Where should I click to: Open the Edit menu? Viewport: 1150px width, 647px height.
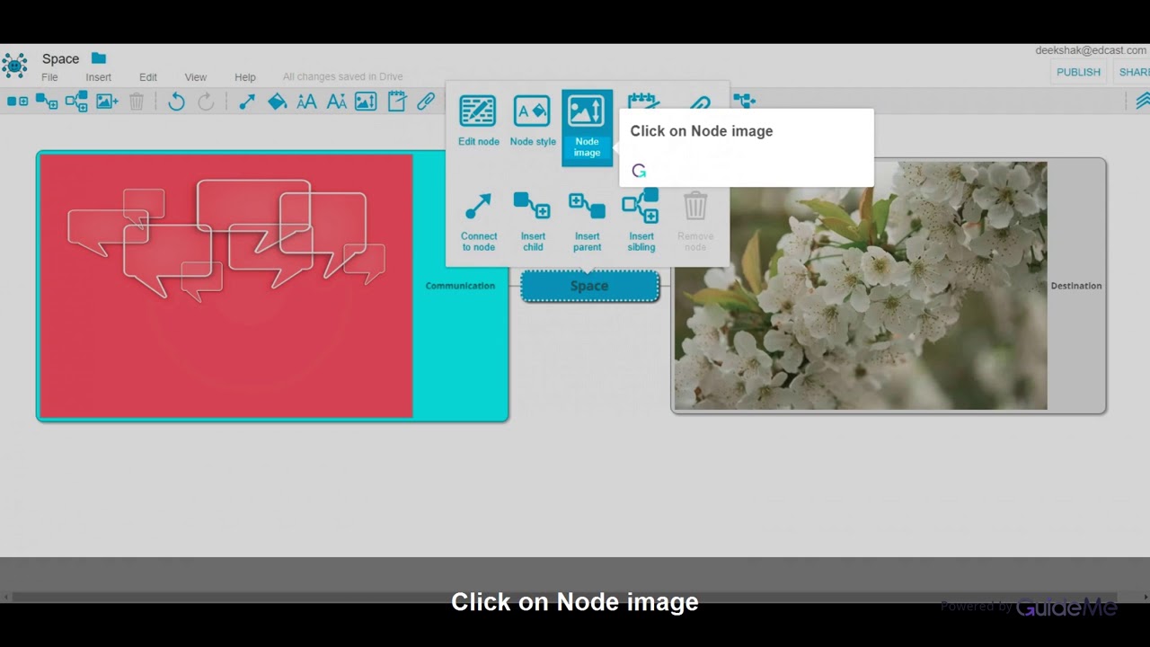pos(148,77)
